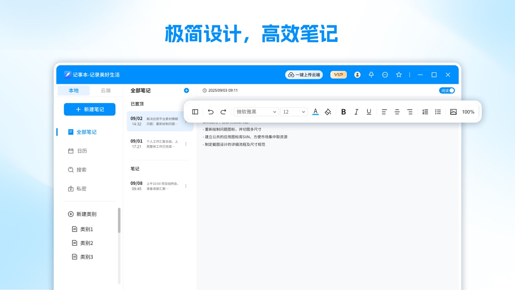The height and width of the screenshot is (290, 515).
Task: Open the 09/08 note about 项目组例会
Action: (157, 185)
